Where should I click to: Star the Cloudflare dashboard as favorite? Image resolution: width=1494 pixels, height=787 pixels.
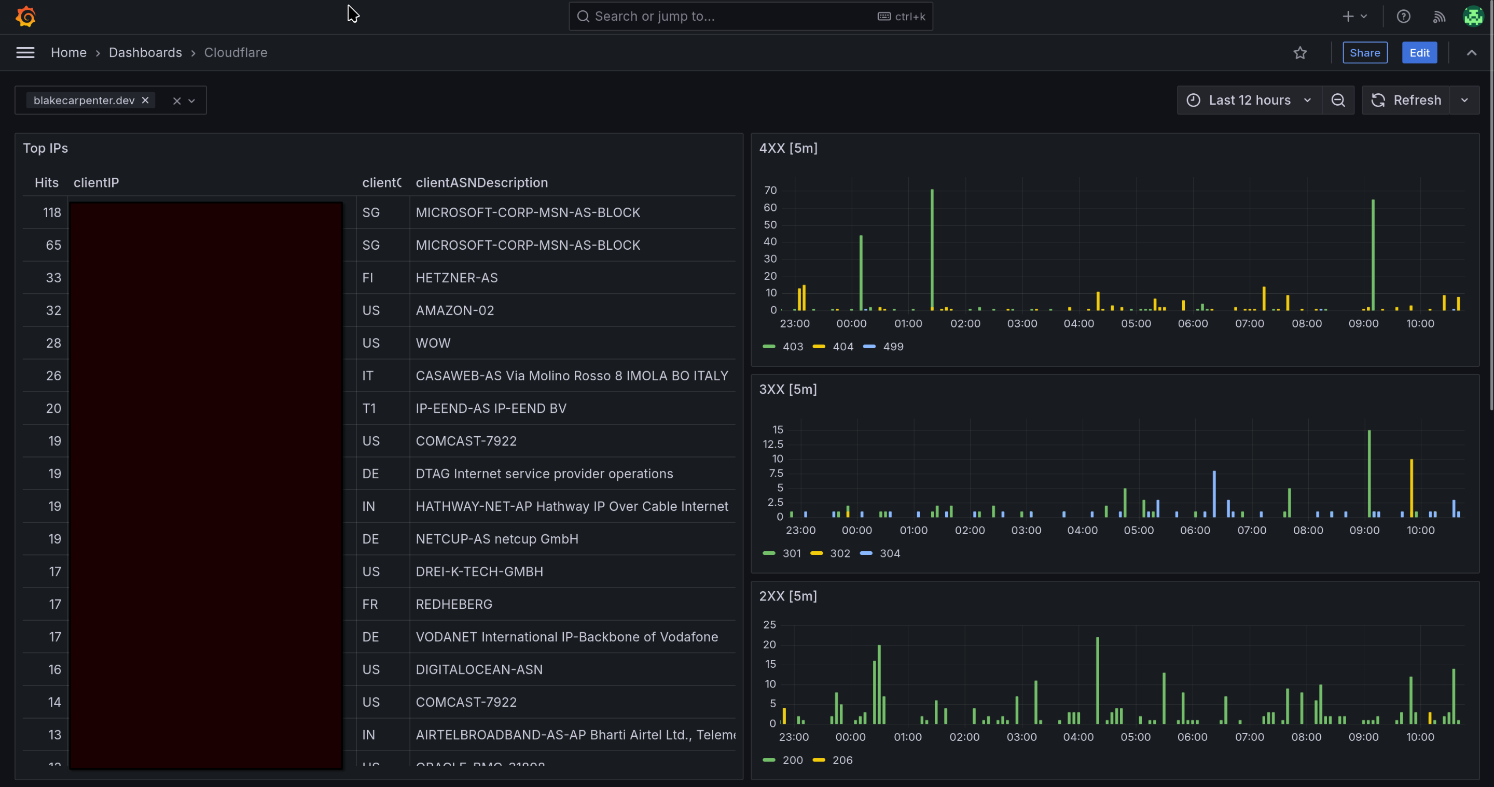click(1299, 53)
